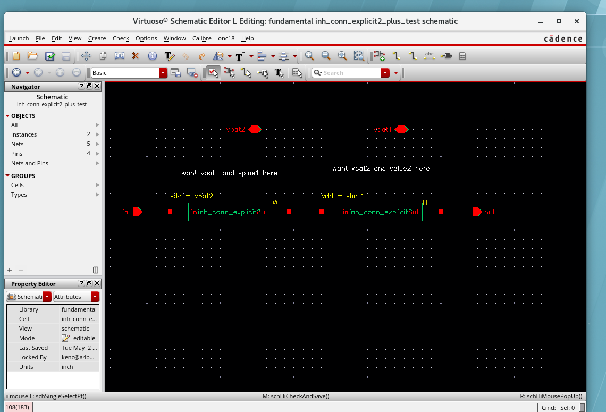Open the Search field dropdown arrow

(385, 73)
